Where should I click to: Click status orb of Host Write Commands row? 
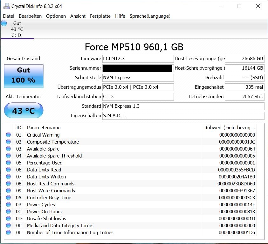(x=8, y=190)
